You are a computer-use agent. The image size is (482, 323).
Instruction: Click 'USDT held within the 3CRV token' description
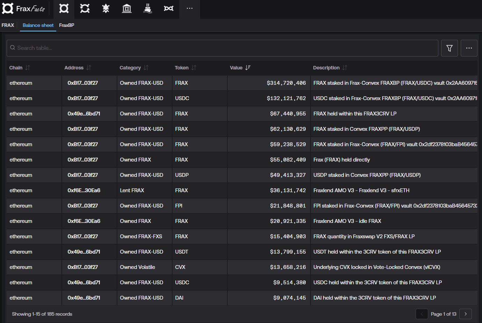[x=377, y=252]
